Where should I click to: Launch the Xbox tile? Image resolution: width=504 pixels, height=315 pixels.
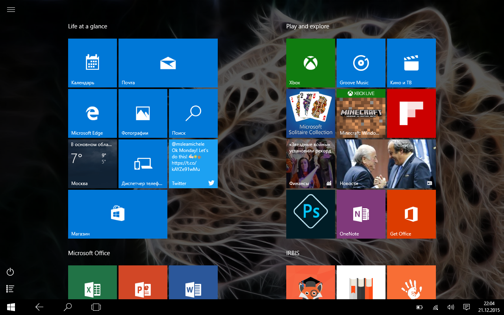[311, 63]
